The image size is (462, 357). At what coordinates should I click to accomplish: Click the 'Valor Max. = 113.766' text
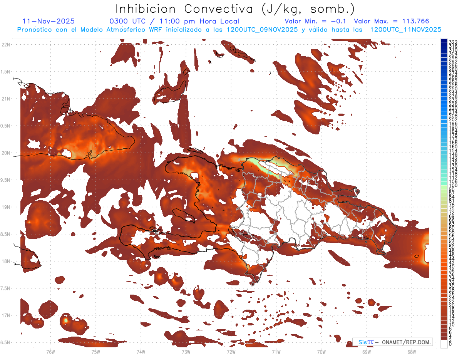point(392,21)
